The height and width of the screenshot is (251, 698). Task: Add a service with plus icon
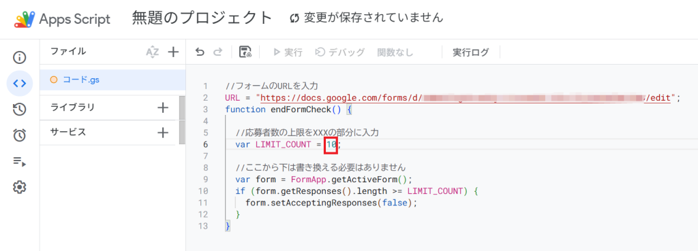163,133
